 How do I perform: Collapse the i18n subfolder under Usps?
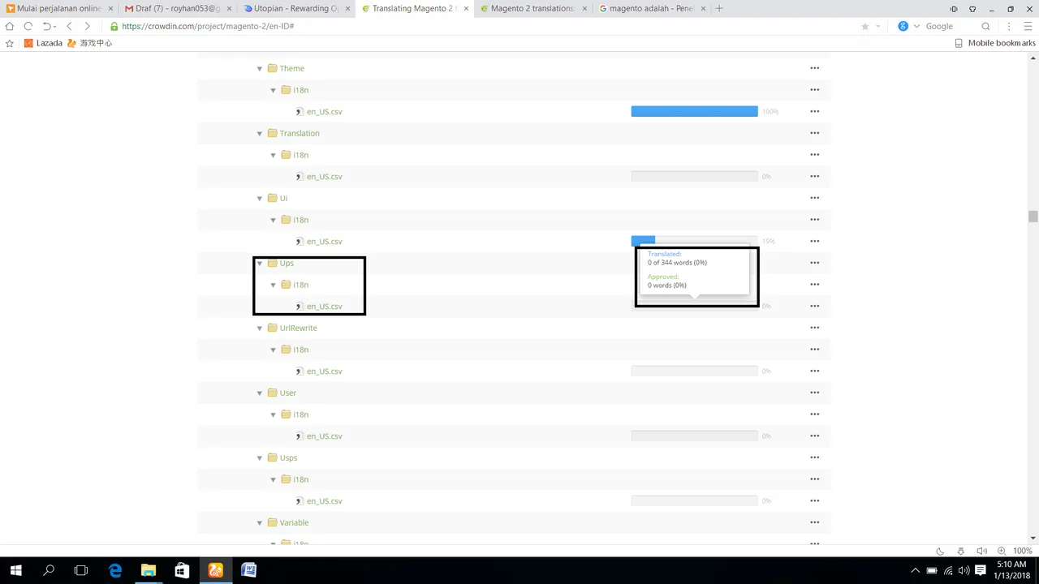point(274,479)
